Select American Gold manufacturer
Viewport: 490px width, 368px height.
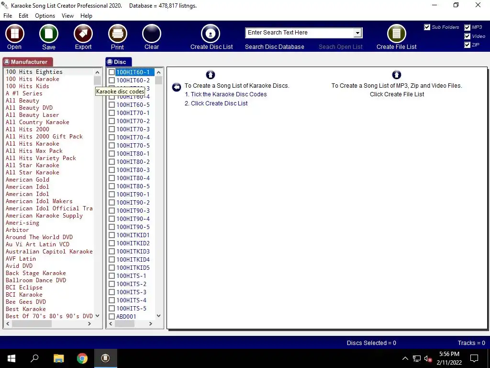point(27,180)
